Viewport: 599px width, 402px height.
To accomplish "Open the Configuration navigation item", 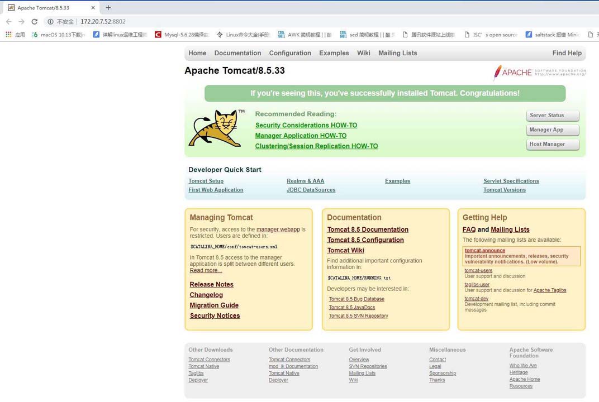I will [290, 53].
